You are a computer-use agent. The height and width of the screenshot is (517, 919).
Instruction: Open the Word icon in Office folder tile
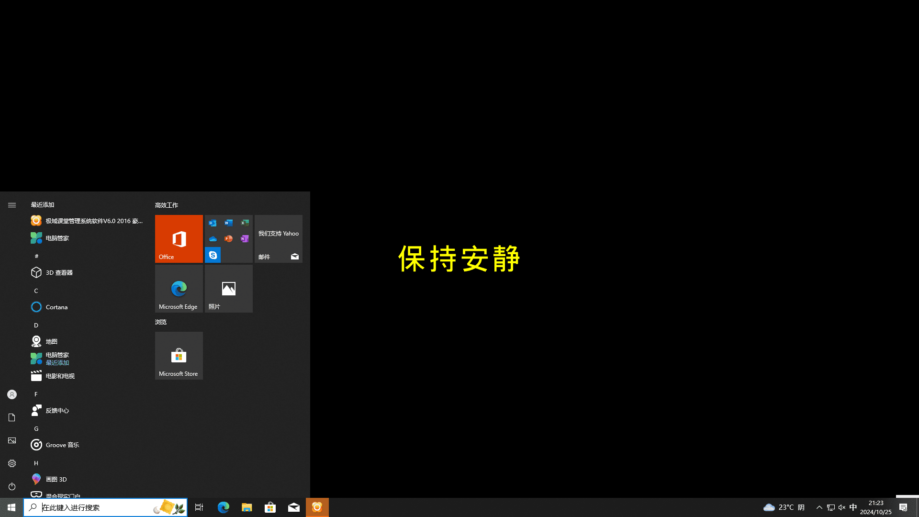(x=228, y=223)
